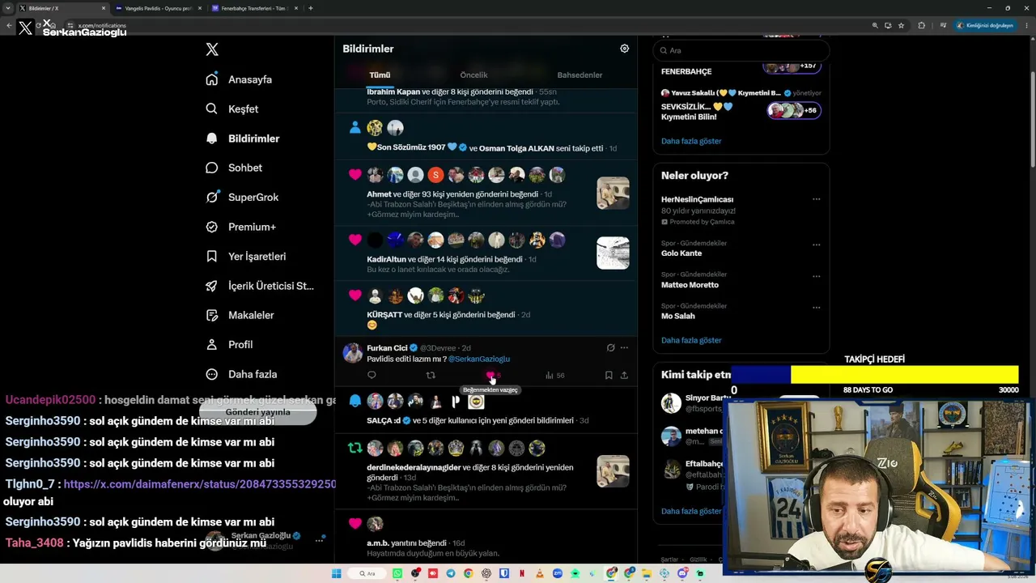Switch to Vangelis Pavlidis browser tab

(x=157, y=8)
